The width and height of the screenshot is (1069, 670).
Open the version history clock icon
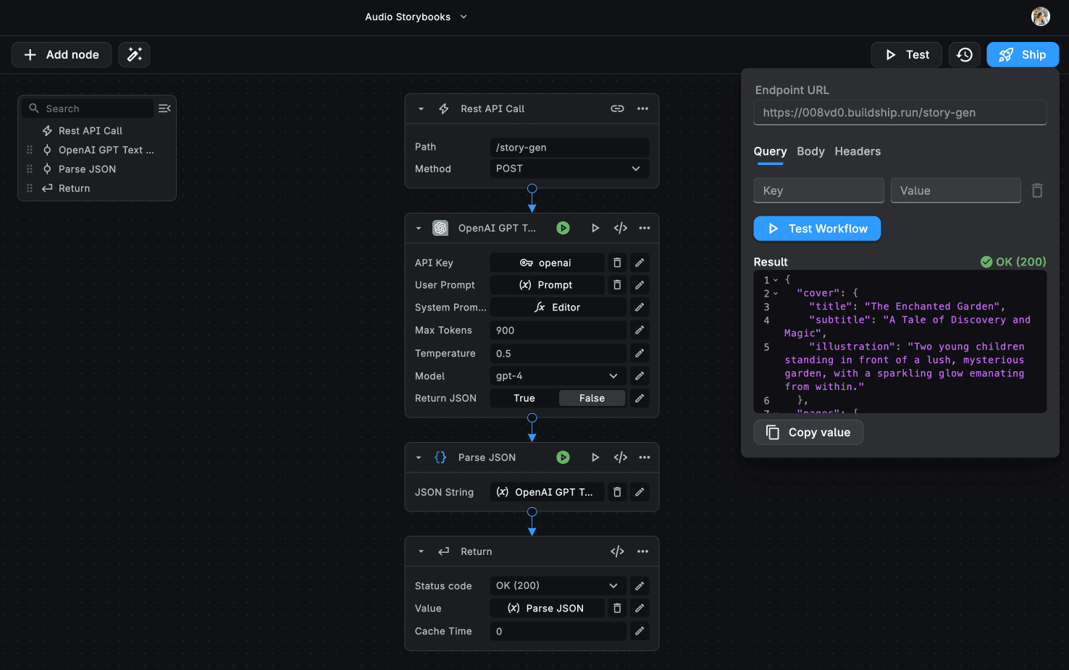click(964, 55)
